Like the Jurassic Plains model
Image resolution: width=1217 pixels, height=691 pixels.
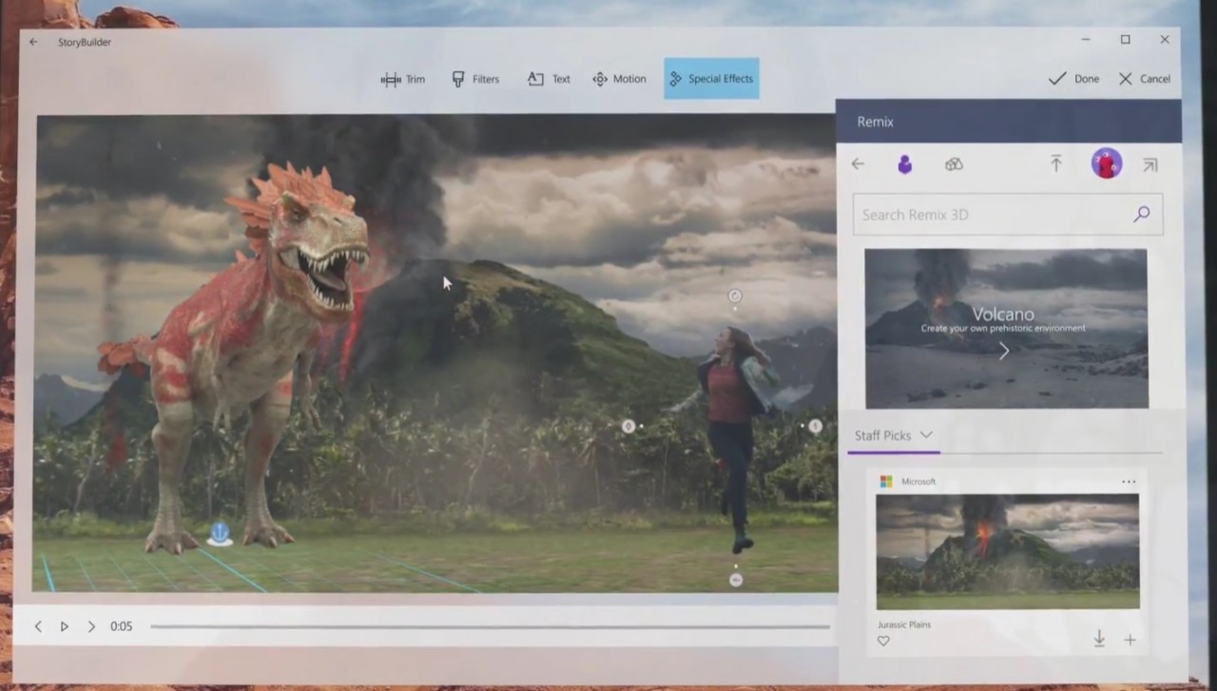point(883,642)
